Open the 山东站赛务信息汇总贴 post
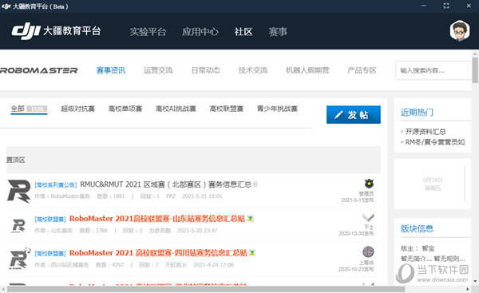This screenshot has width=479, height=293. pyautogui.click(x=157, y=219)
